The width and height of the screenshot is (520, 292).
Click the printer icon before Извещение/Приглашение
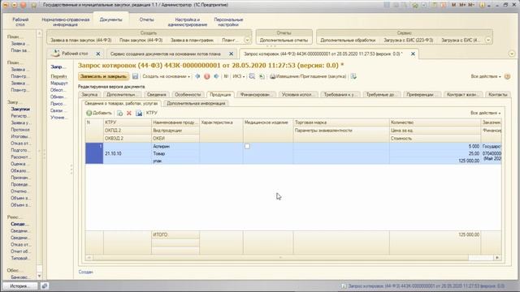273,76
